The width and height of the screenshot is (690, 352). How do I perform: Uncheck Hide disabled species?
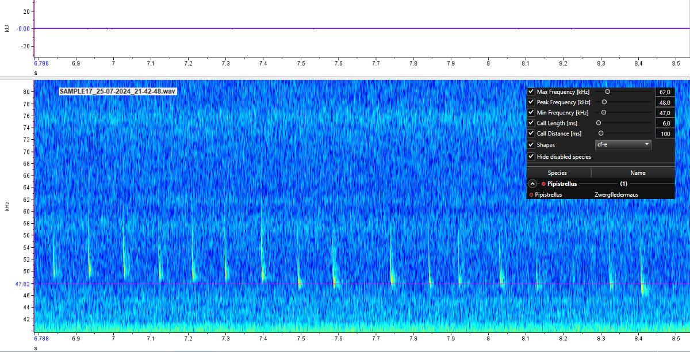531,156
